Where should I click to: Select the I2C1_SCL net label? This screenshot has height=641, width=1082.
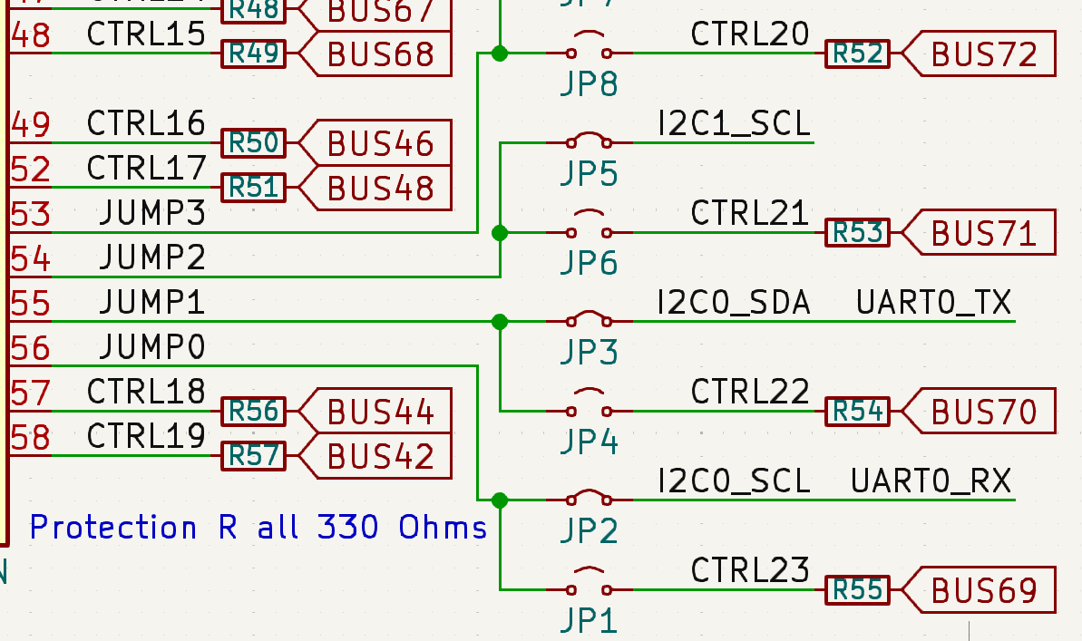click(734, 123)
